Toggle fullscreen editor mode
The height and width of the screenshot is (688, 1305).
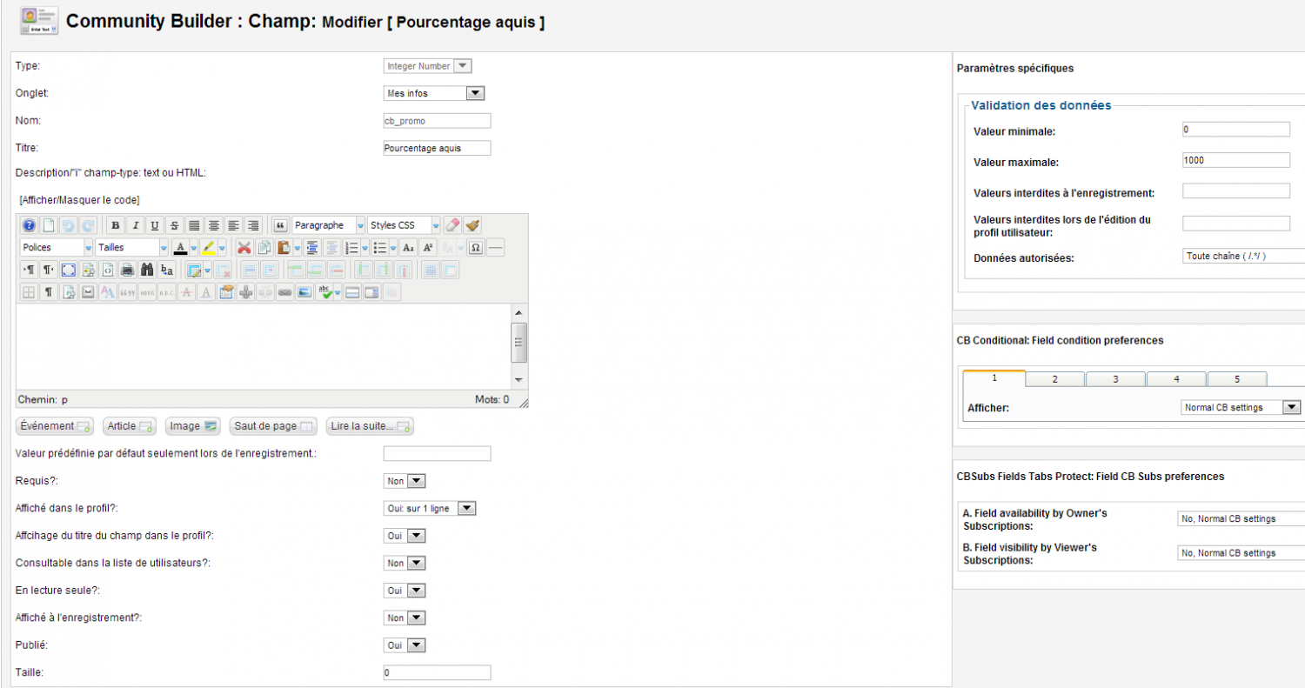pos(68,270)
